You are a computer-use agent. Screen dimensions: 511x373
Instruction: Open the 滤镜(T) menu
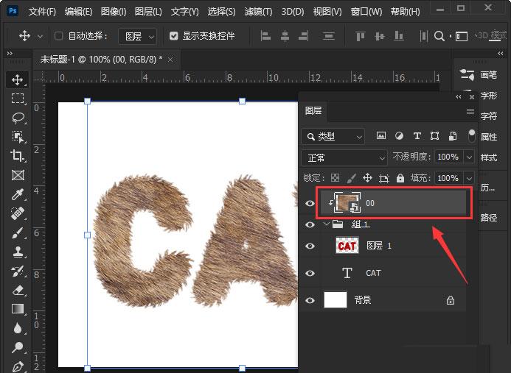click(258, 12)
